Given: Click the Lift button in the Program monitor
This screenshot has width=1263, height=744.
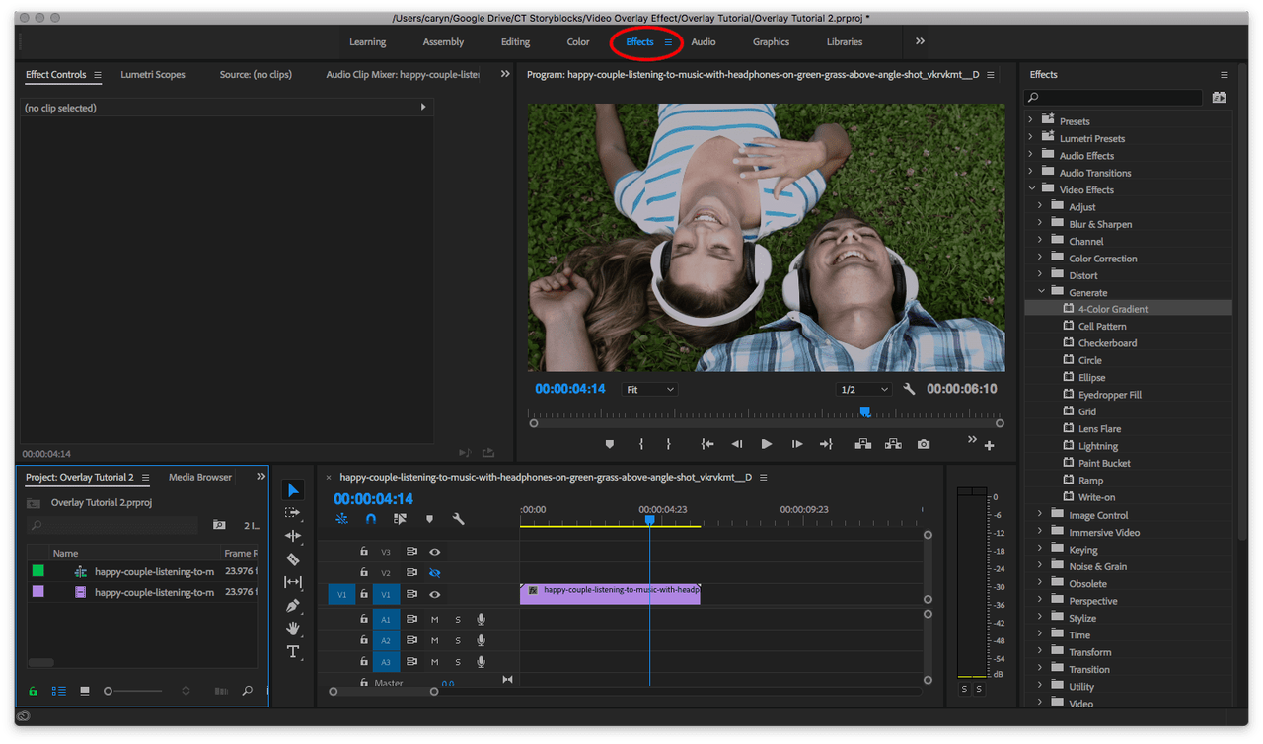Looking at the screenshot, I should tap(862, 444).
